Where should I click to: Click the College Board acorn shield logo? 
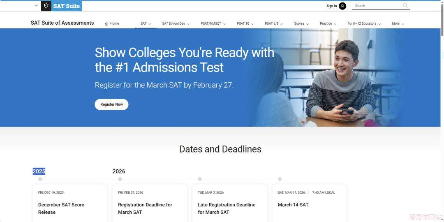46,6
